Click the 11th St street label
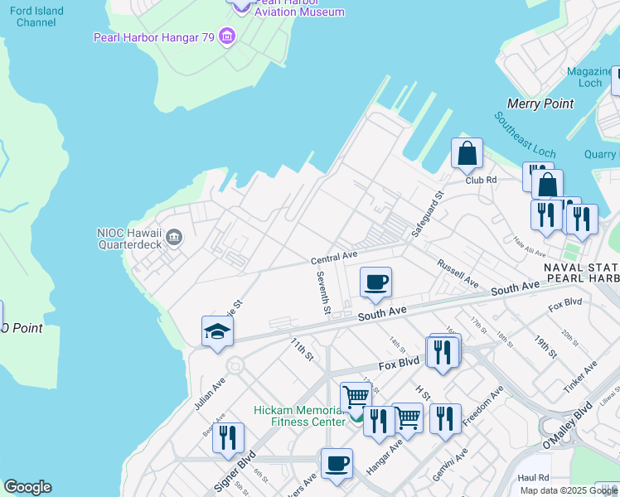This screenshot has width=620, height=497. click(302, 350)
